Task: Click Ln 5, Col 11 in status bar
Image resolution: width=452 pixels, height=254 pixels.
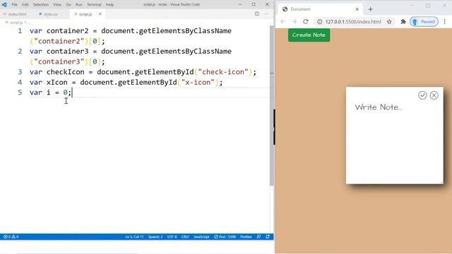Action: click(x=134, y=237)
